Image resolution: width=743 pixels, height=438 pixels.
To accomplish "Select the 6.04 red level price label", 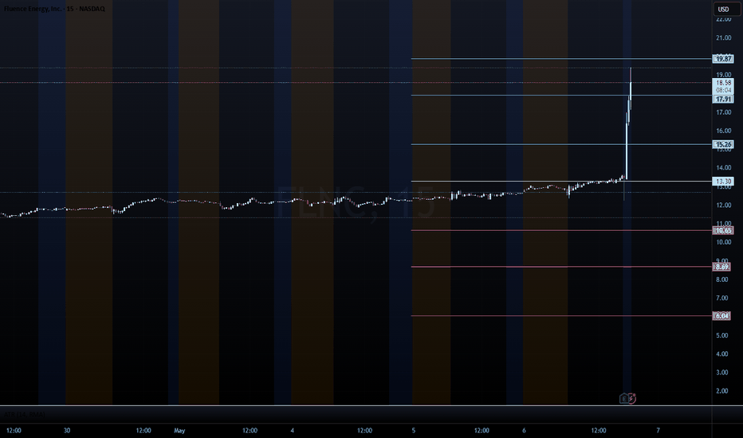I will click(722, 316).
